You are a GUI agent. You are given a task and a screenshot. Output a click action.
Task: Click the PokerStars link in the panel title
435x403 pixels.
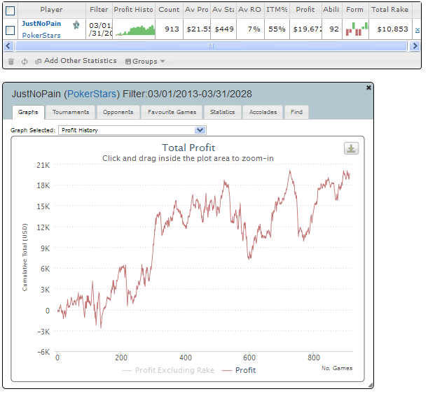[x=92, y=94]
